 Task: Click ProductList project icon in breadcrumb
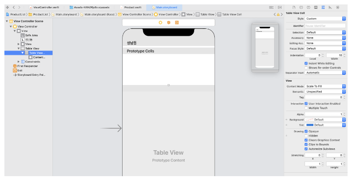click(8, 14)
